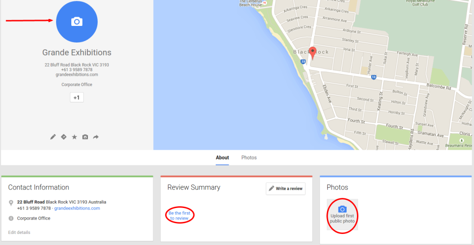Click the share arrow icon

coord(96,137)
